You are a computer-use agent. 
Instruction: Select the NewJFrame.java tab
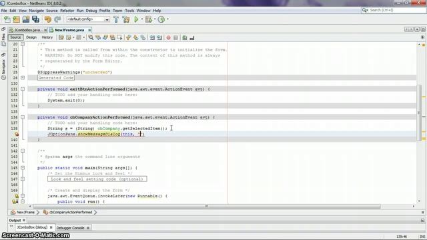69,30
